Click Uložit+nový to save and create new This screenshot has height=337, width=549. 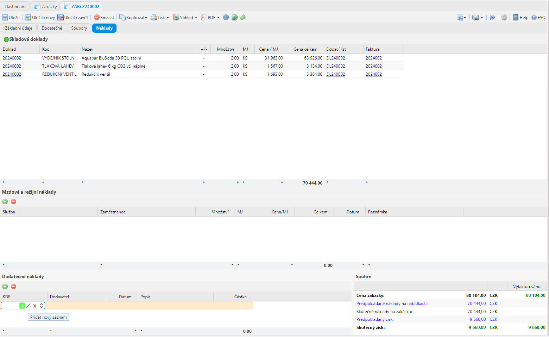(40, 17)
